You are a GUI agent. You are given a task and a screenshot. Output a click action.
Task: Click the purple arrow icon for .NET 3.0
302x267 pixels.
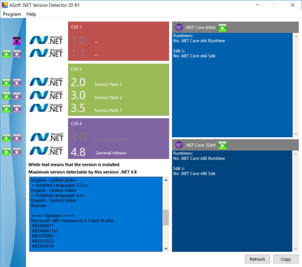pos(17,96)
